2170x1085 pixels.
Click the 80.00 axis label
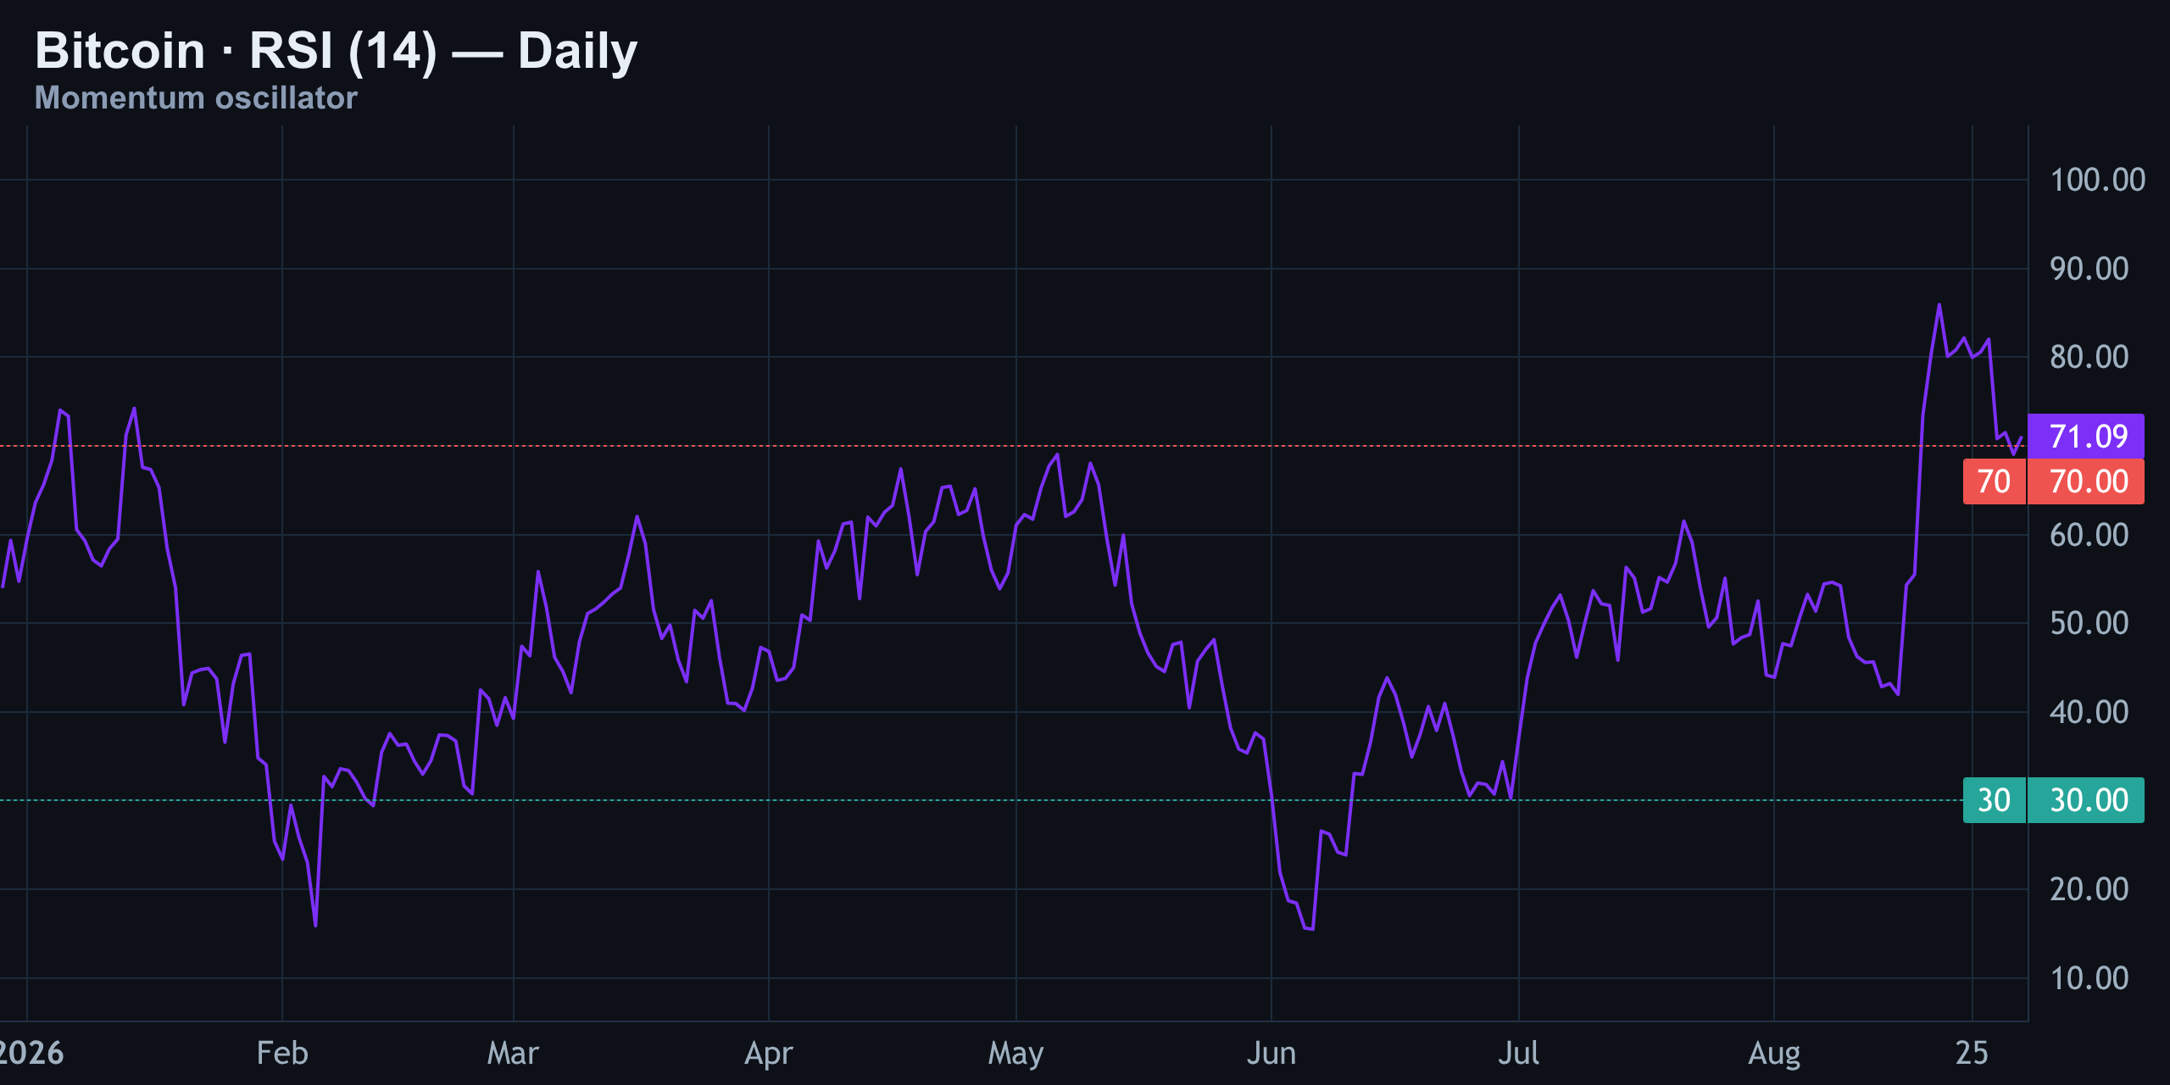click(x=2089, y=357)
